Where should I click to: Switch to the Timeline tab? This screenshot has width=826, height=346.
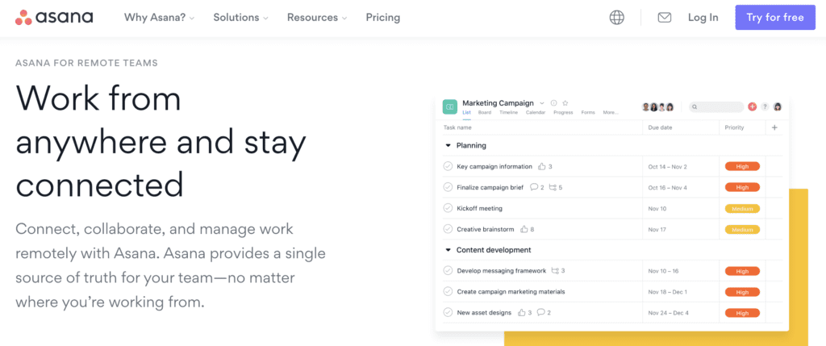point(508,113)
